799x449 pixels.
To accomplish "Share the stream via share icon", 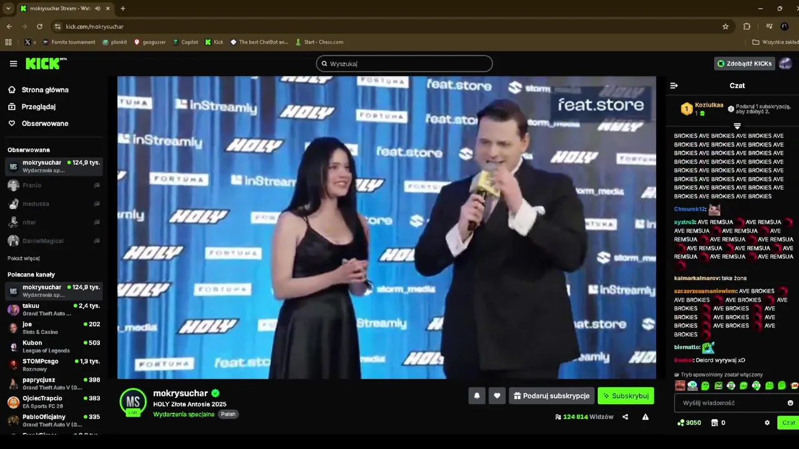I will (x=625, y=417).
